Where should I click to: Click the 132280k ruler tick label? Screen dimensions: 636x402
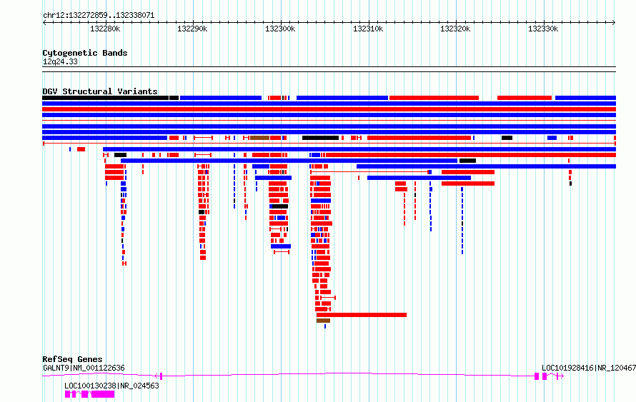point(105,29)
